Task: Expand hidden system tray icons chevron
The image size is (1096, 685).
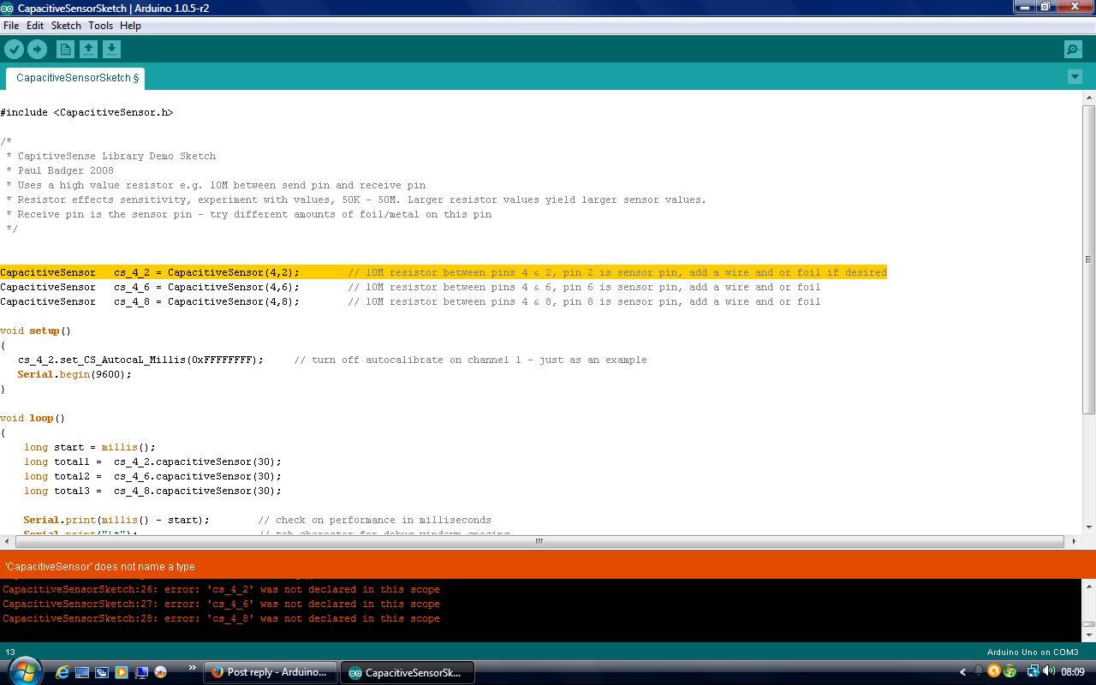Action: tap(962, 671)
